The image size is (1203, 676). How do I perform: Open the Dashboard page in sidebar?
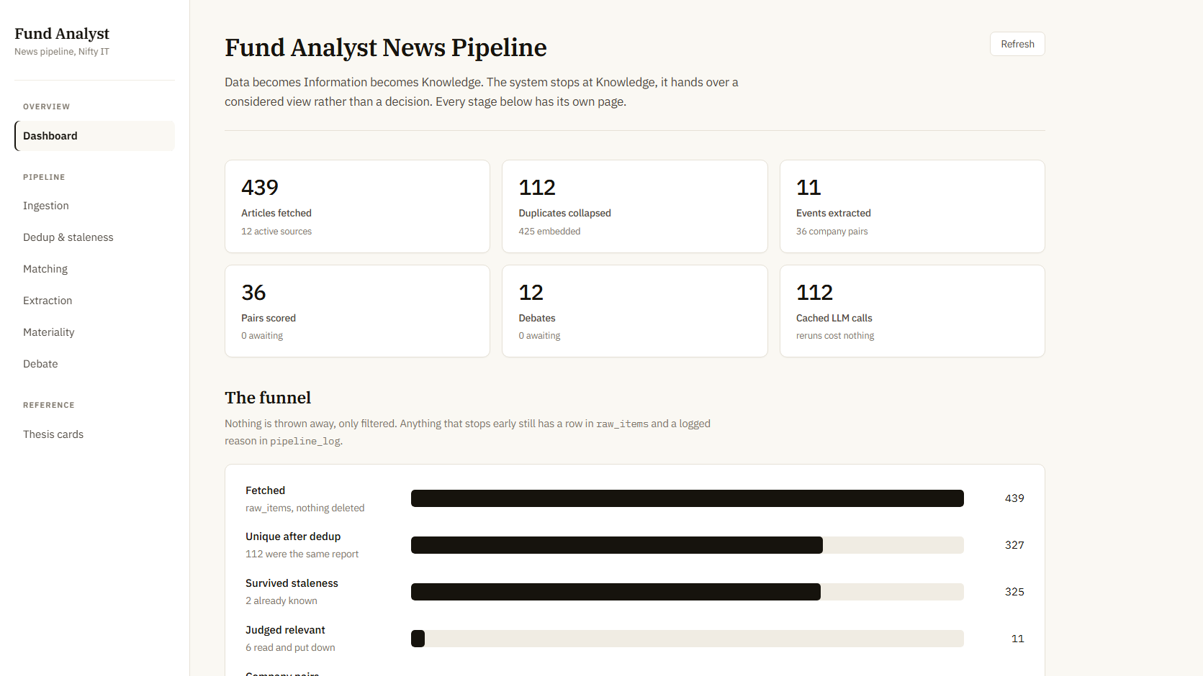point(94,136)
